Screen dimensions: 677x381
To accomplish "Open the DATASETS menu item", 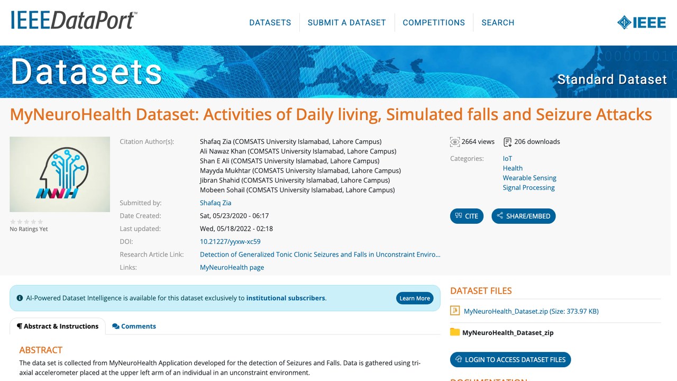I will [x=270, y=23].
